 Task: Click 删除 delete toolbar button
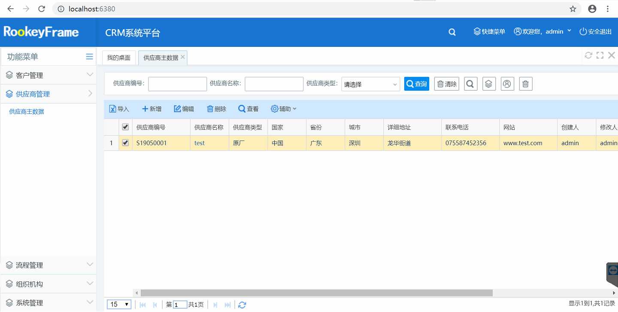(216, 109)
